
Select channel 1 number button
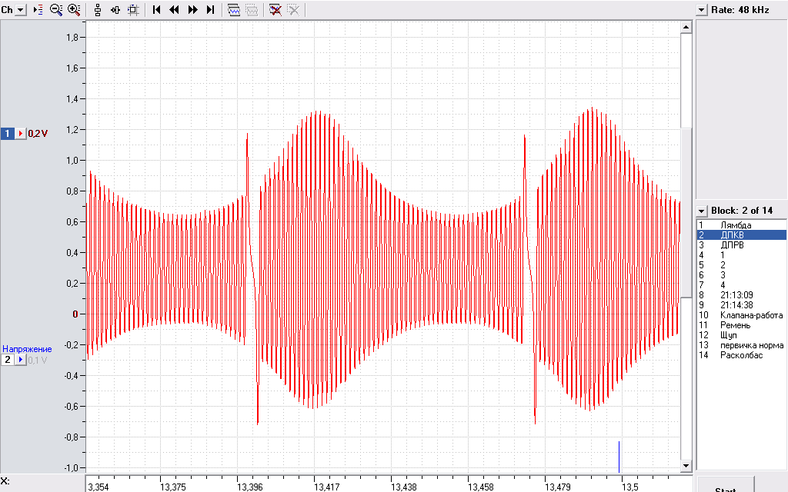(8, 134)
